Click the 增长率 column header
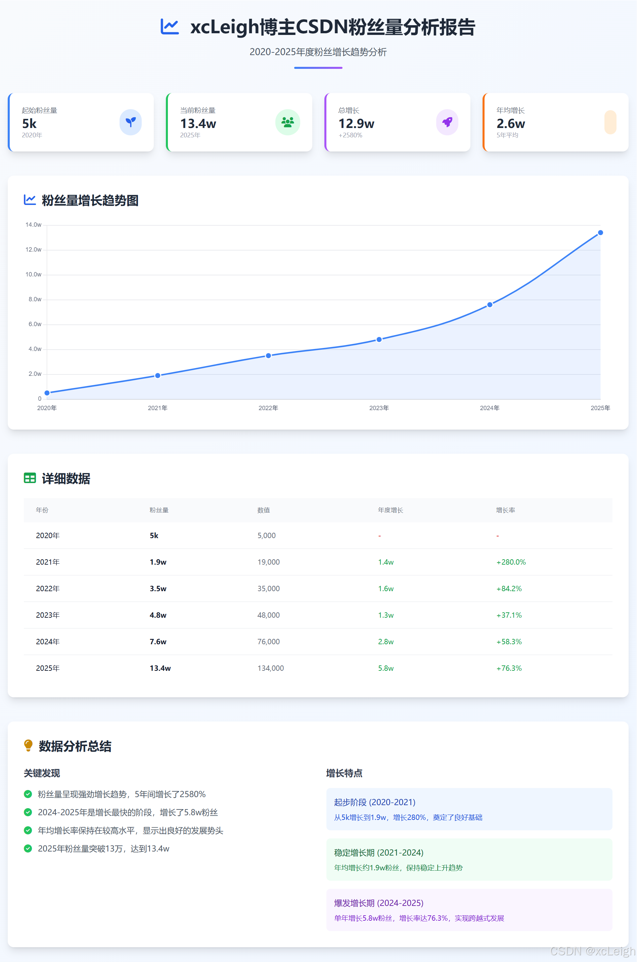 click(x=505, y=510)
